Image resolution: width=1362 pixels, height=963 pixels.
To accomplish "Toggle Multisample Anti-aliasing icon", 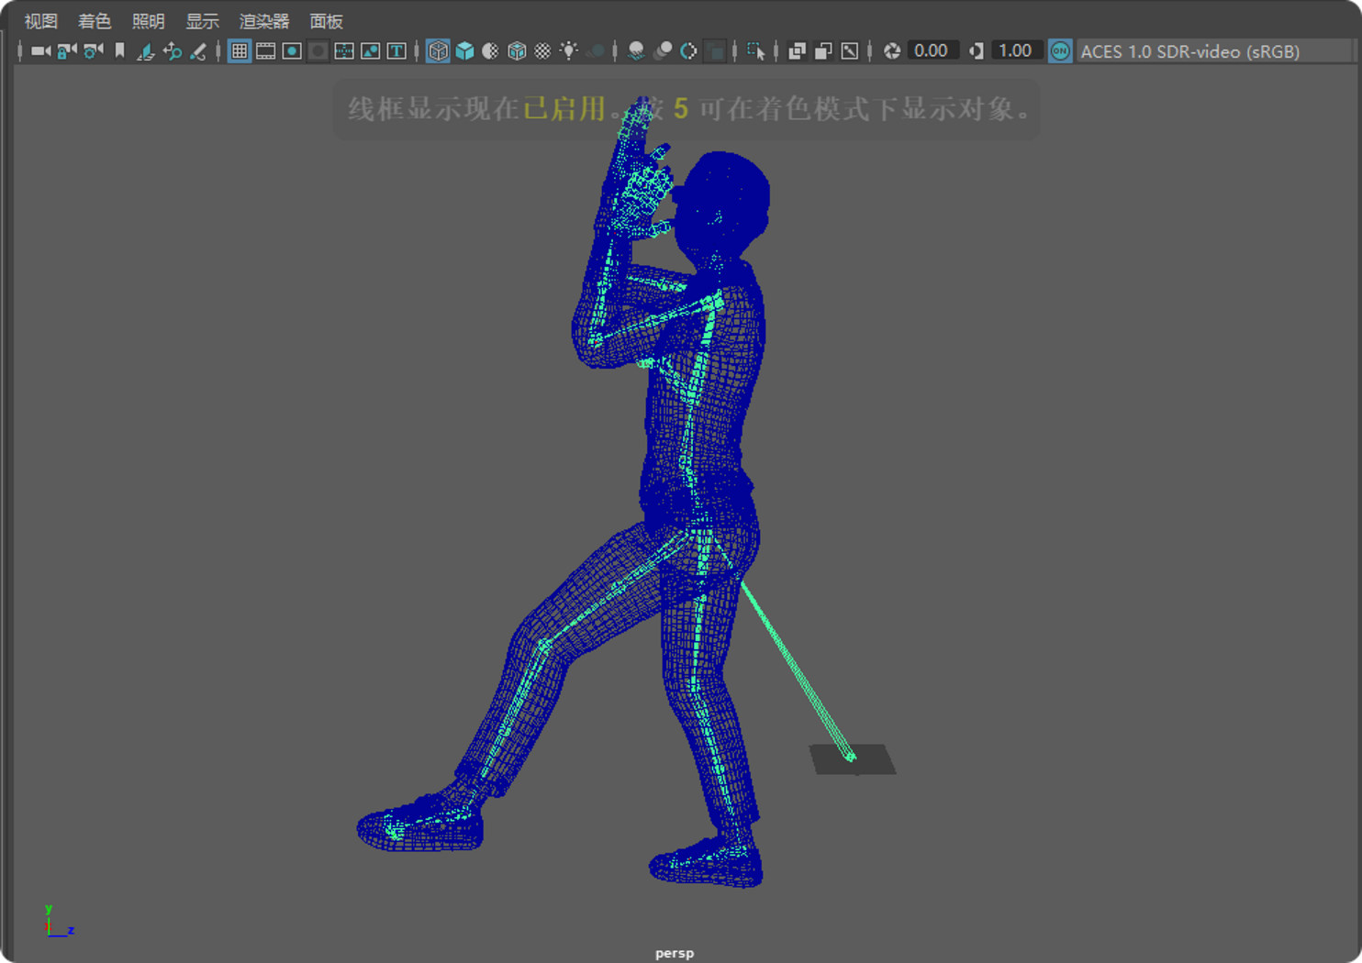I will [x=688, y=51].
